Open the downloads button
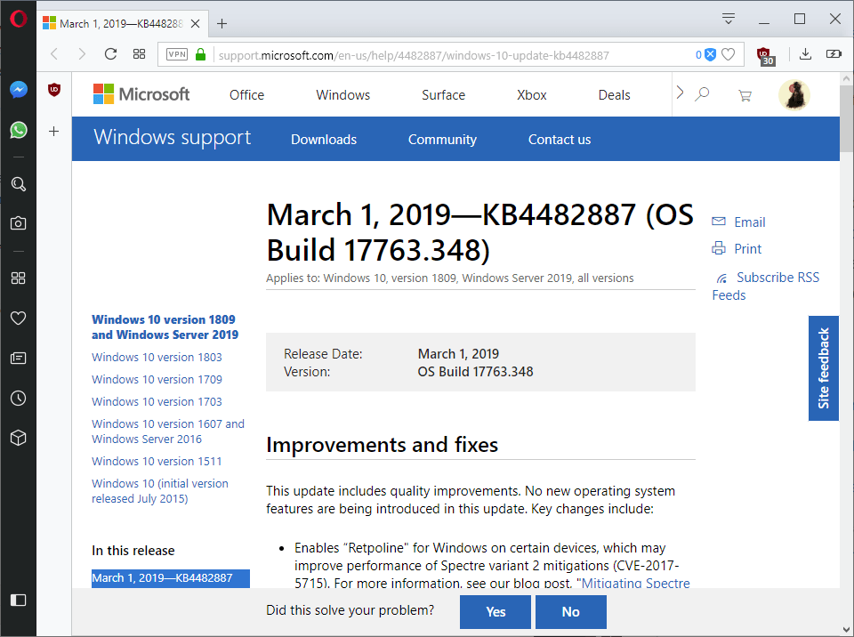Viewport: 854px width, 637px height. click(806, 54)
